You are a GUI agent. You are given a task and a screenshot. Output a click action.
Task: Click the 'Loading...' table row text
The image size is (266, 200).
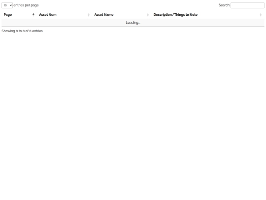(133, 23)
